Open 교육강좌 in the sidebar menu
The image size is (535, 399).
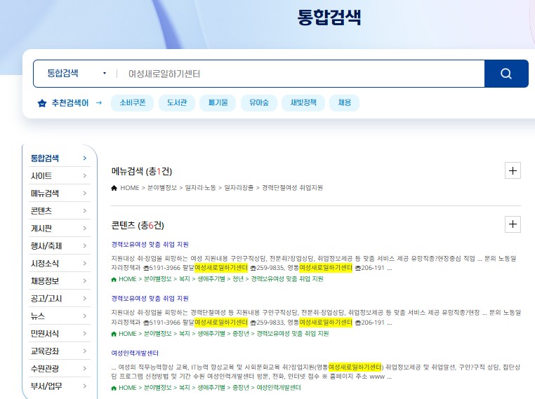coord(60,351)
